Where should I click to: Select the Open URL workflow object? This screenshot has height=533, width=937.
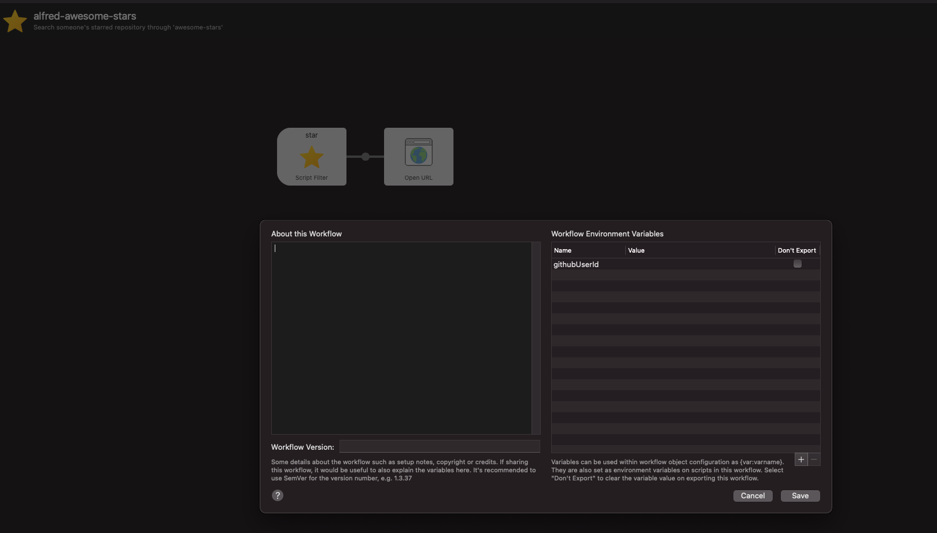tap(419, 157)
